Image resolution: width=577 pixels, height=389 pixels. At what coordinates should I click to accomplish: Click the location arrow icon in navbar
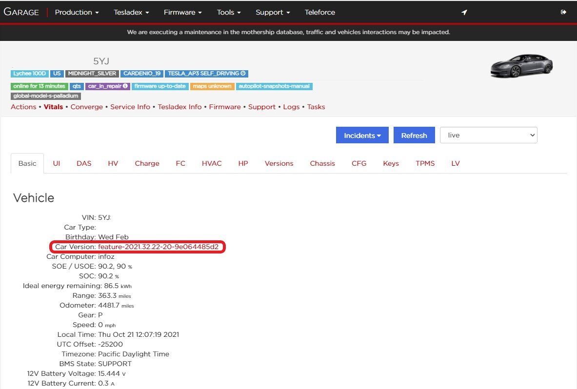coord(464,12)
